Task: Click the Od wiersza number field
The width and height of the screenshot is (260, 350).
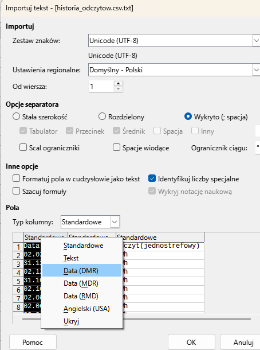Action: [x=101, y=86]
